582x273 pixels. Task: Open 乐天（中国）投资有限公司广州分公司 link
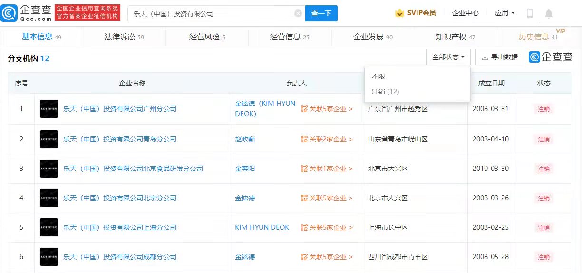(x=120, y=109)
